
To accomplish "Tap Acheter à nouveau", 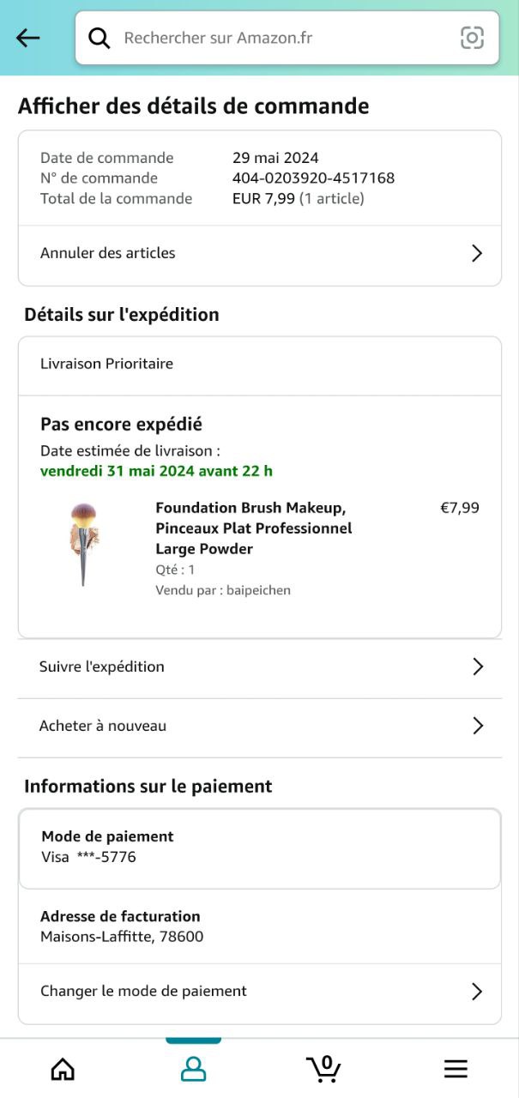I will (103, 726).
